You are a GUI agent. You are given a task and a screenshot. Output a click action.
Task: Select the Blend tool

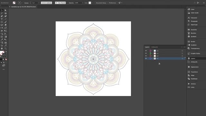(5, 40)
